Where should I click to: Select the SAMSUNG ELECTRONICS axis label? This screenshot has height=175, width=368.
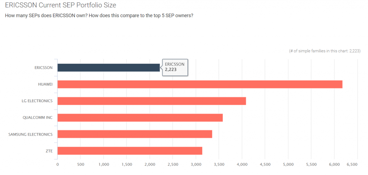click(x=31, y=134)
